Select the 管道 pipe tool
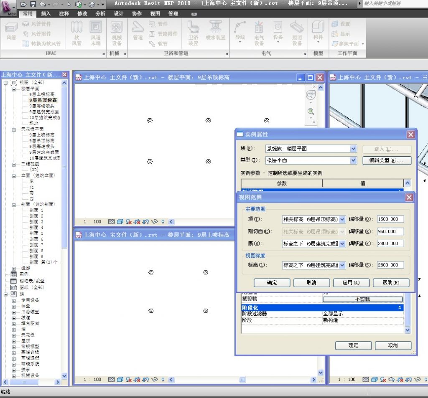428x398 pixels. coord(138,30)
